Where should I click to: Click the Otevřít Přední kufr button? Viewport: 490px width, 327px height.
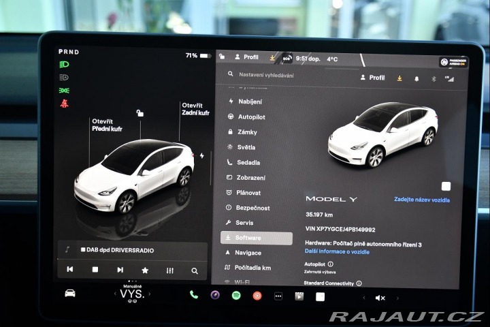tap(107, 125)
